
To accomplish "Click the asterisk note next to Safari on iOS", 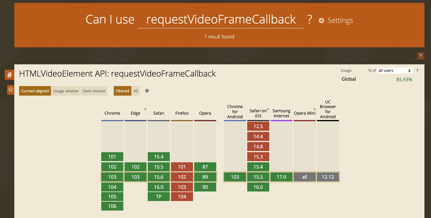I will point(268,110).
